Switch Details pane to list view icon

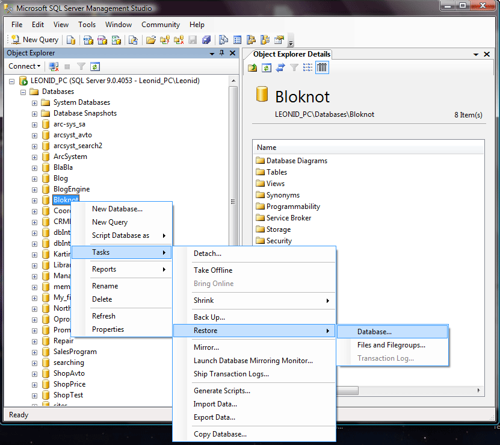tap(307, 67)
